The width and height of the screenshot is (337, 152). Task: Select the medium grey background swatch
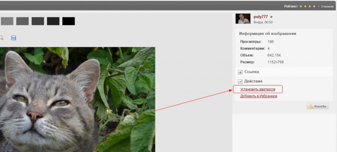pyautogui.click(x=22, y=21)
